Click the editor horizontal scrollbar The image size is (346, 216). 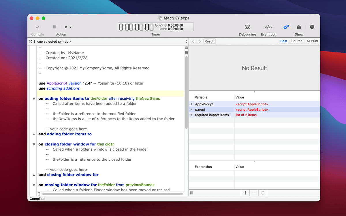[112, 194]
